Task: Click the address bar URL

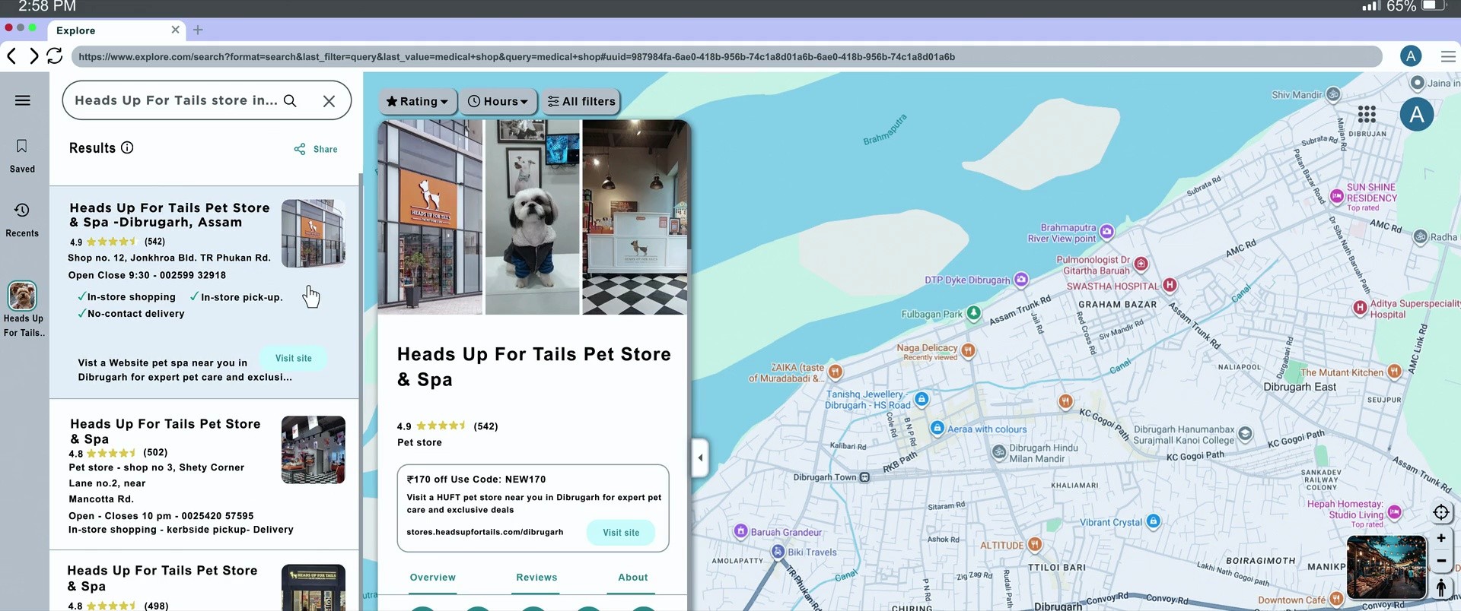Action: 727,56
